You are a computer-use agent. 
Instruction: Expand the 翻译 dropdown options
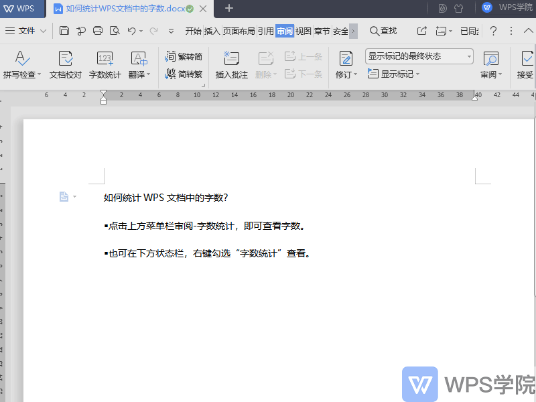147,74
